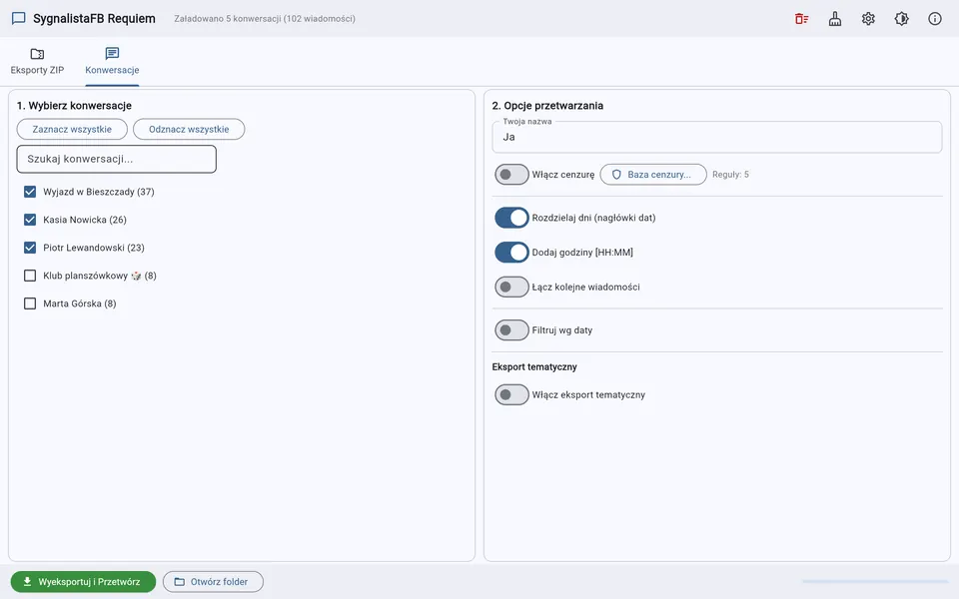Viewport: 959px width, 599px height.
Task: Open settings via gear icon
Action: click(x=868, y=19)
